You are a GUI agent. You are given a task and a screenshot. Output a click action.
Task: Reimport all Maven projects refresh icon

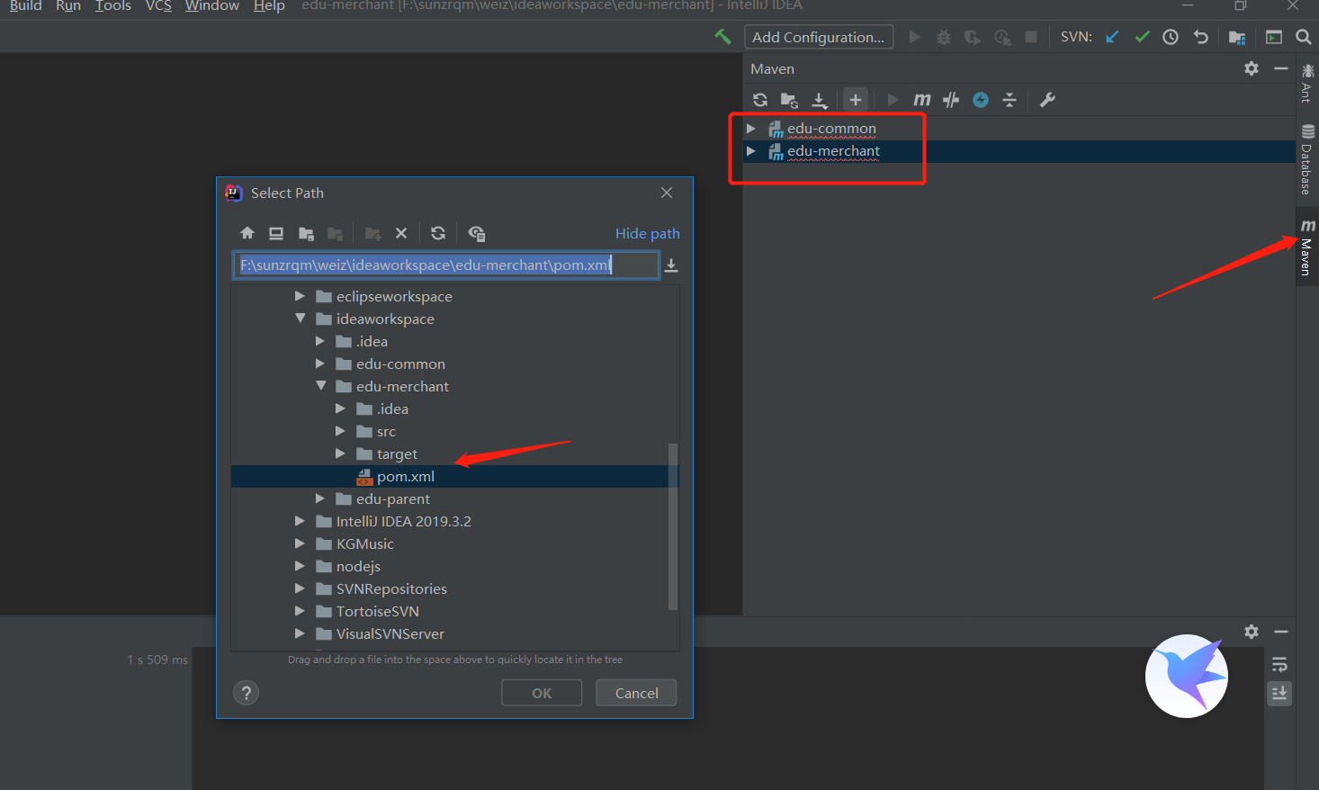tap(760, 100)
